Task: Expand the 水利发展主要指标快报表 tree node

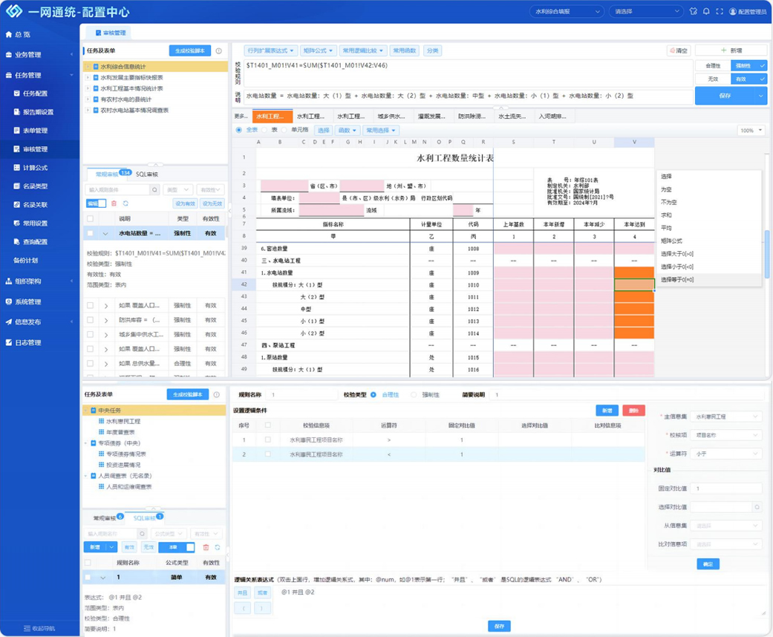Action: coord(88,77)
